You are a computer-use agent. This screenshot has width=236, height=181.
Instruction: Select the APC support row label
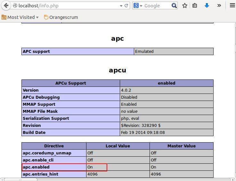coord(78,52)
